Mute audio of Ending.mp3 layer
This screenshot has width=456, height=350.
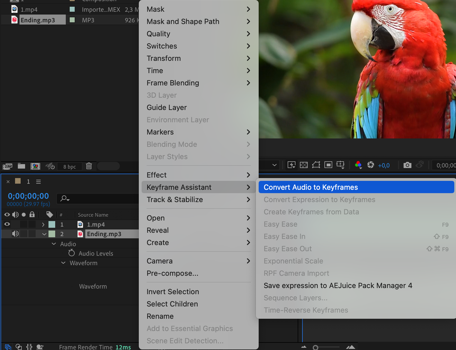click(x=15, y=234)
